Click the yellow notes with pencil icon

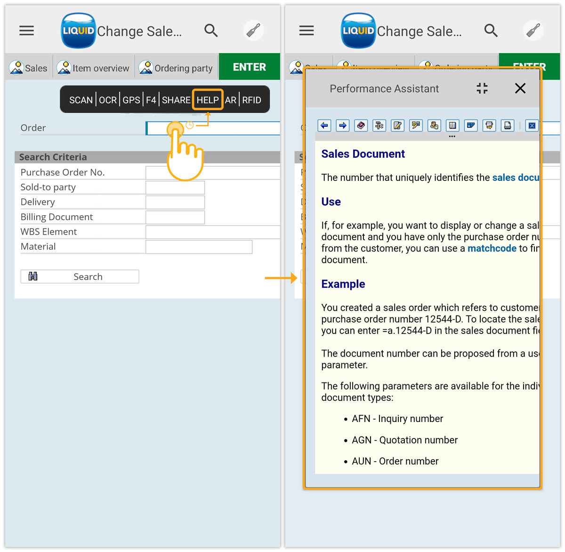416,126
